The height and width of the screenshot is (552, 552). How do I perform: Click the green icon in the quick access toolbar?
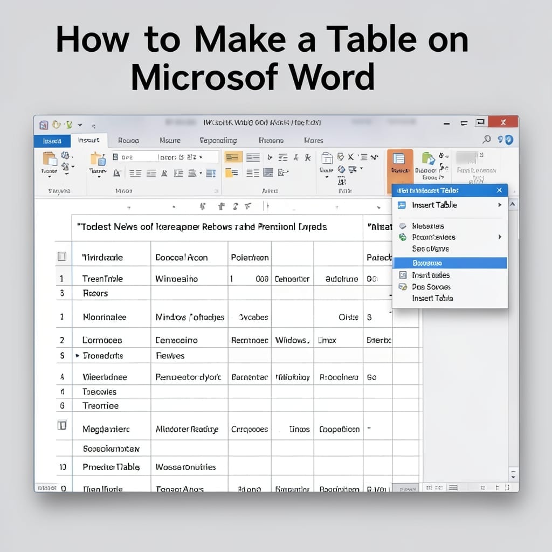(x=69, y=125)
